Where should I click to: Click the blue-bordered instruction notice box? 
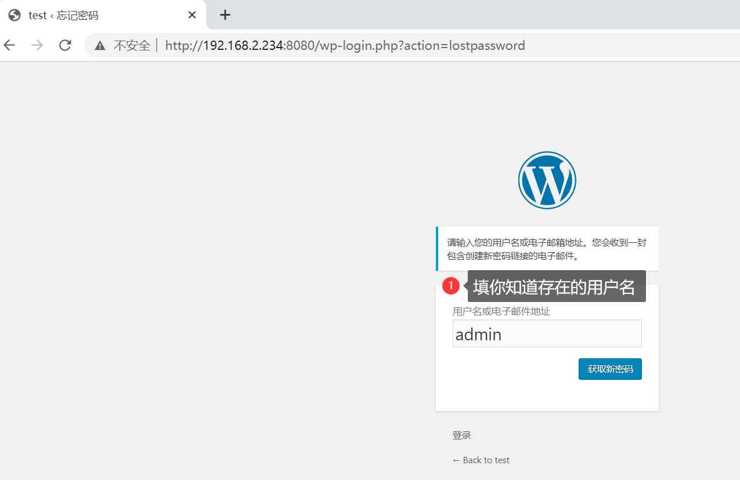547,248
